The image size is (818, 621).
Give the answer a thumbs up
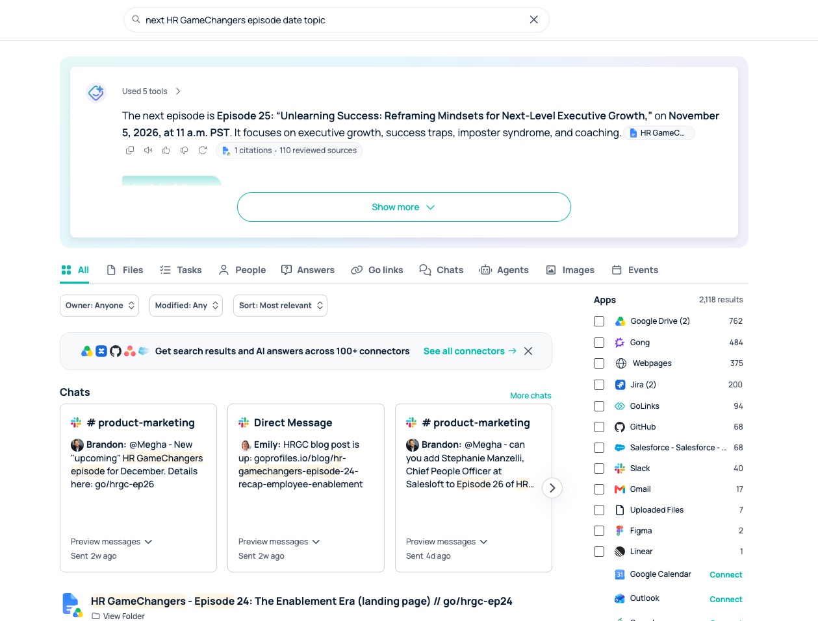click(166, 150)
